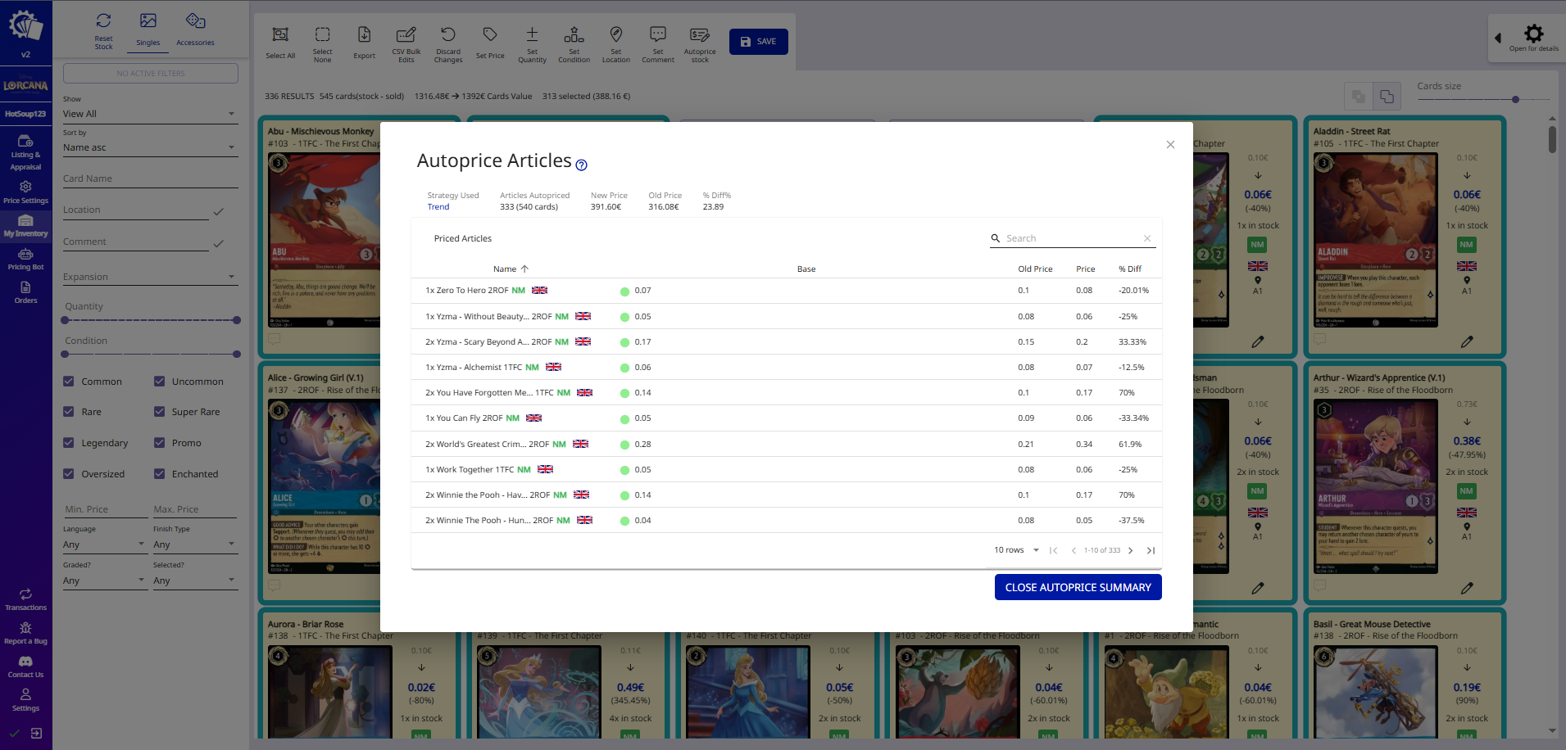Open Contact Us Discord icon
Viewport: 1566px width, 750px height.
(x=25, y=662)
